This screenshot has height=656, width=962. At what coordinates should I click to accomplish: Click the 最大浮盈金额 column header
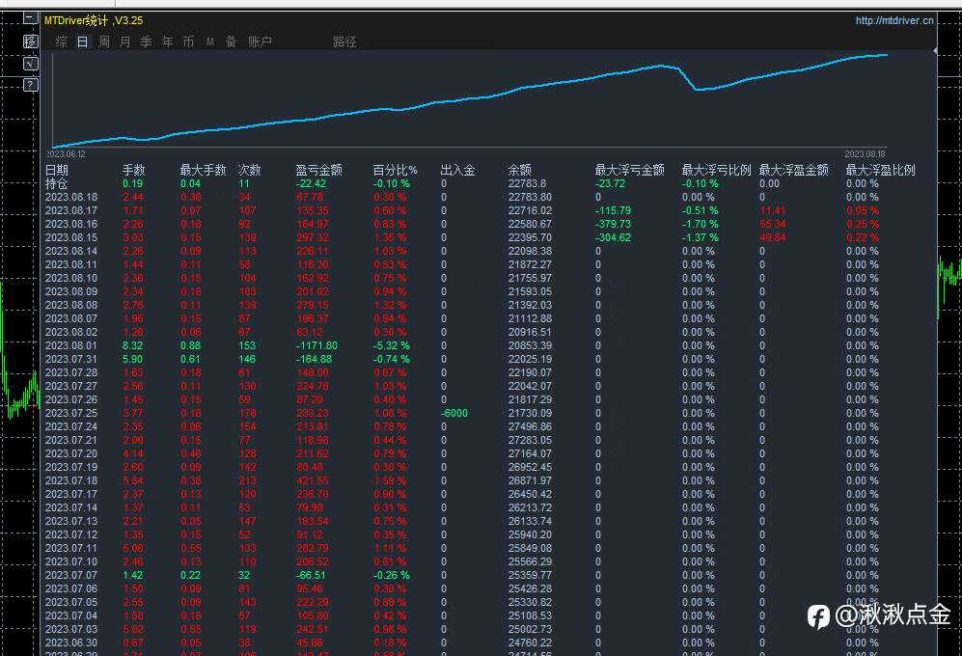[794, 170]
